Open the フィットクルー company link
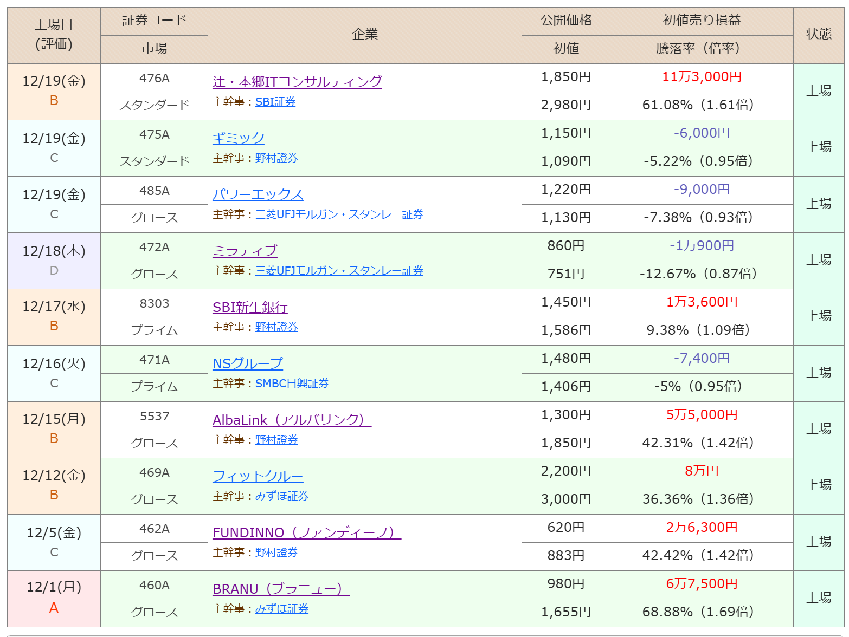Viewport: 849px width, 637px height. [258, 476]
